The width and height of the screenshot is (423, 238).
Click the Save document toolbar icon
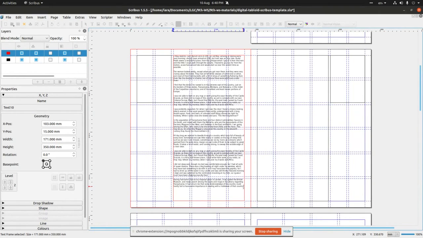pos(18,24)
